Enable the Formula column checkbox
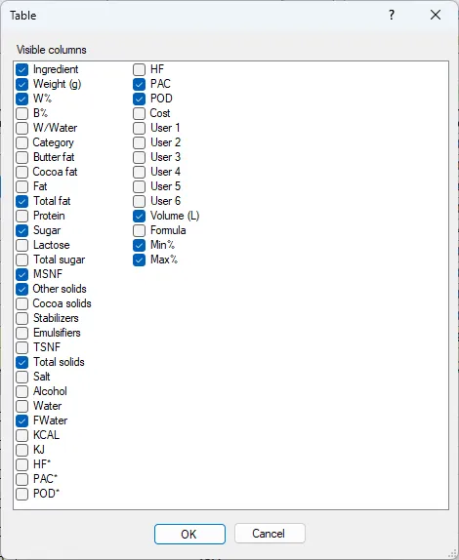The image size is (459, 560). coord(139,230)
